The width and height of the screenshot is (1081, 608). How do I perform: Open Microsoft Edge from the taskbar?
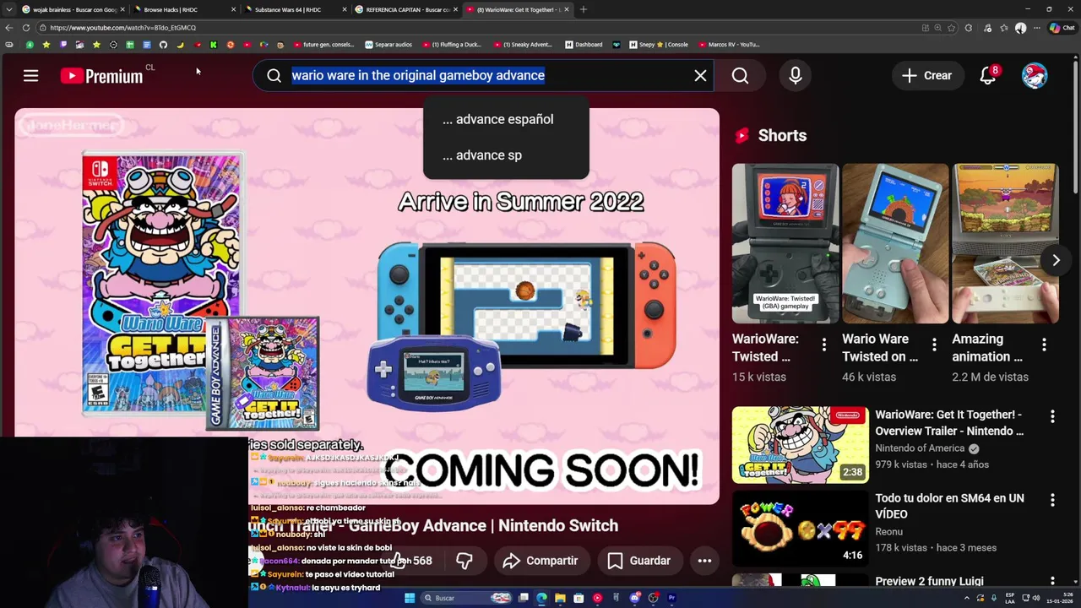coord(541,598)
